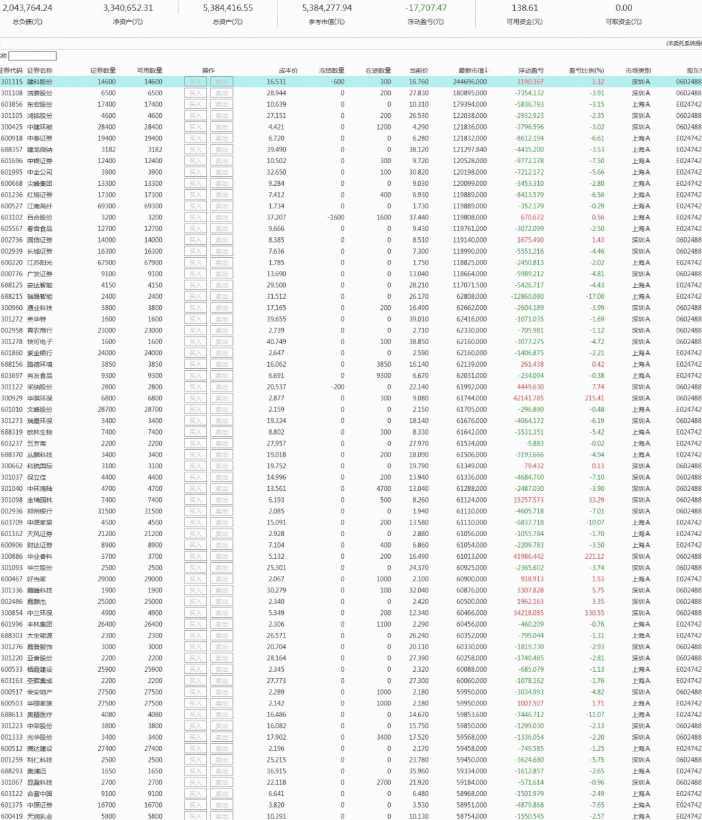The width and height of the screenshot is (702, 820).
Task: Select the row with code 603102
Action: pos(351,217)
